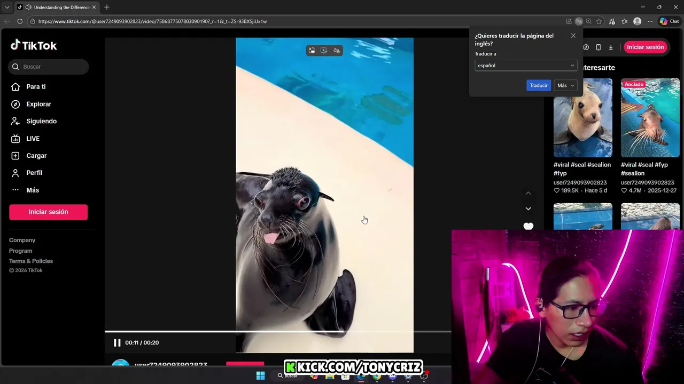The width and height of the screenshot is (684, 384).
Task: Open the browser settings ellipsis menu
Action: coord(650,21)
